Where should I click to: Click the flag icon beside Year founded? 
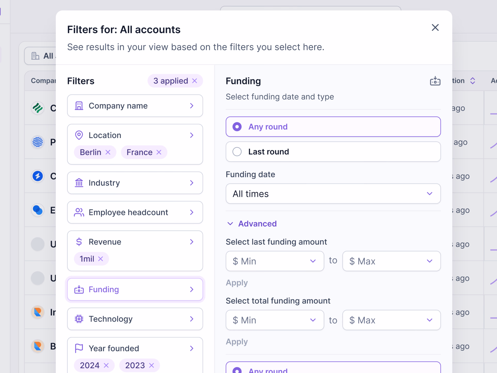(x=79, y=348)
